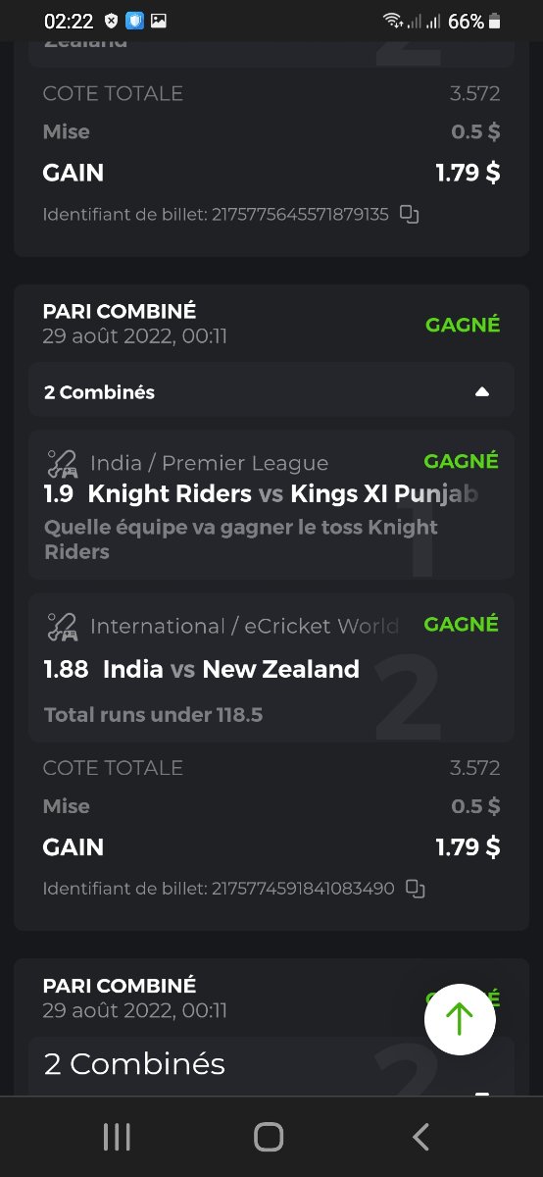Tap the PARI COMBINÉ title of middle bet

pyautogui.click(x=120, y=312)
